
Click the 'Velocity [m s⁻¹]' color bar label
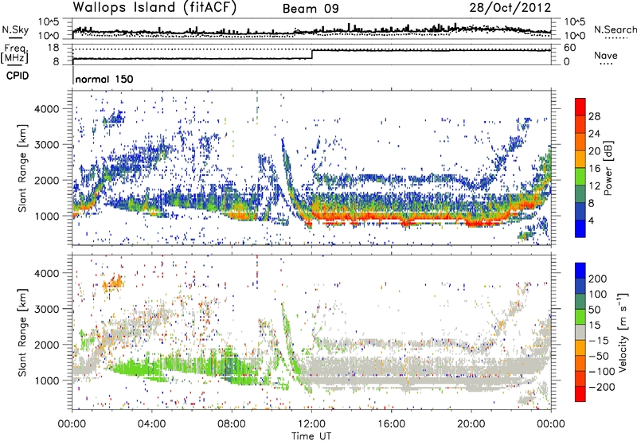(623, 332)
